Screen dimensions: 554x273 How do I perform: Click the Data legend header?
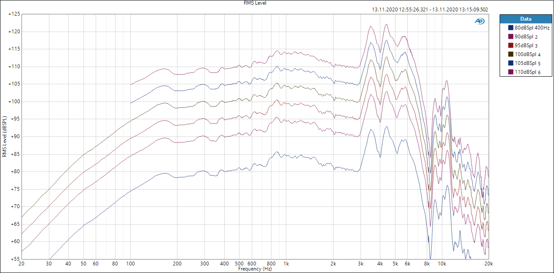click(526, 19)
